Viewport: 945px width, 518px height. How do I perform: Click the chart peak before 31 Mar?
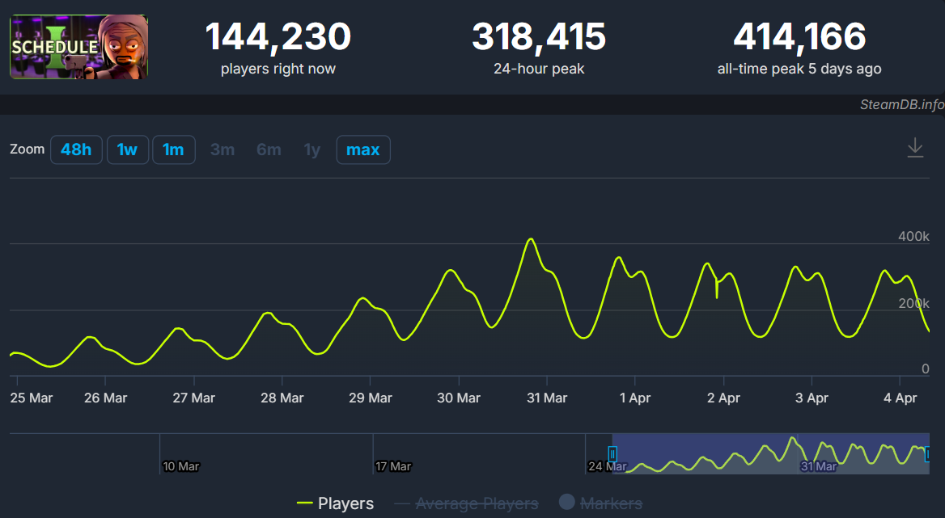(531, 239)
